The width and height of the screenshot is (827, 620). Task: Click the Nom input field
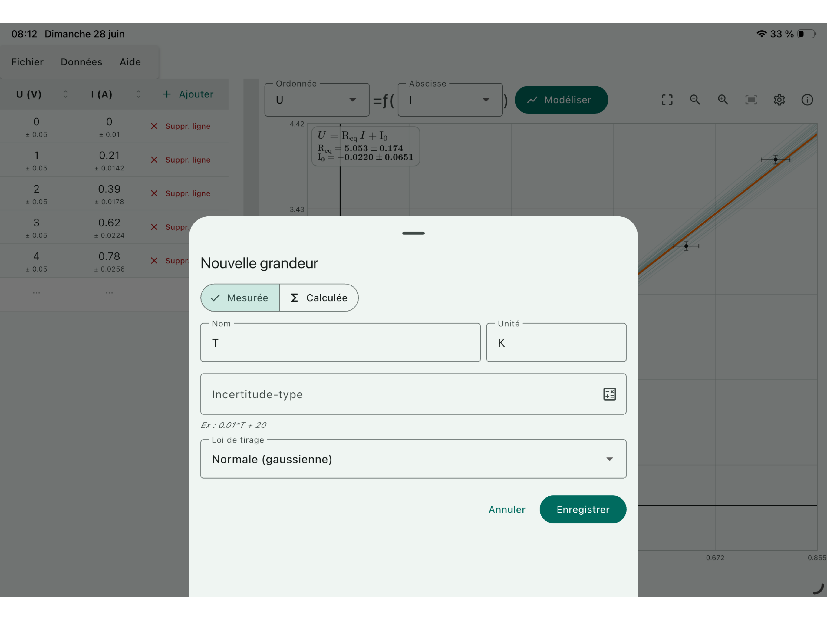tap(340, 342)
